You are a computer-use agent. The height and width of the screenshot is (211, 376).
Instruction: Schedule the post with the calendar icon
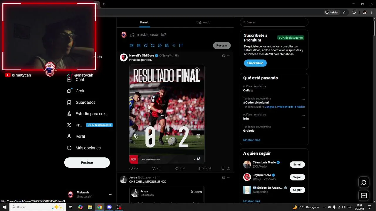click(167, 45)
